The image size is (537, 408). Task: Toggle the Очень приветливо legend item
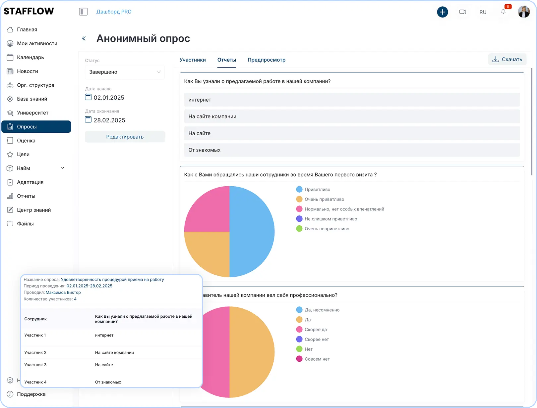click(324, 199)
